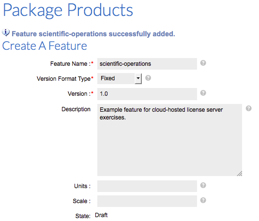This screenshot has width=259, height=221.
Task: Click the feature successfully added message
Action: pyautogui.click(x=93, y=34)
